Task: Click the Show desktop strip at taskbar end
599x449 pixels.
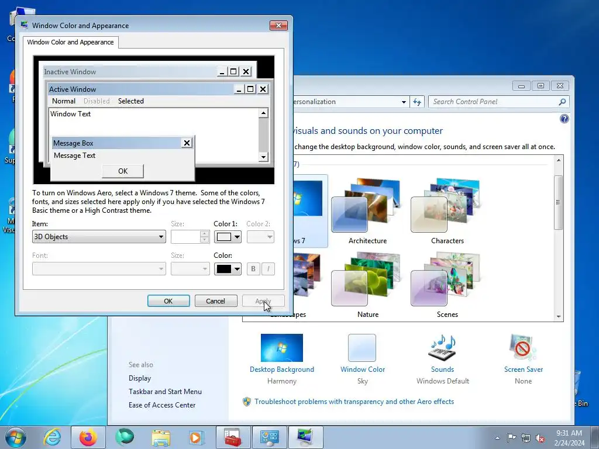Action: click(595, 437)
